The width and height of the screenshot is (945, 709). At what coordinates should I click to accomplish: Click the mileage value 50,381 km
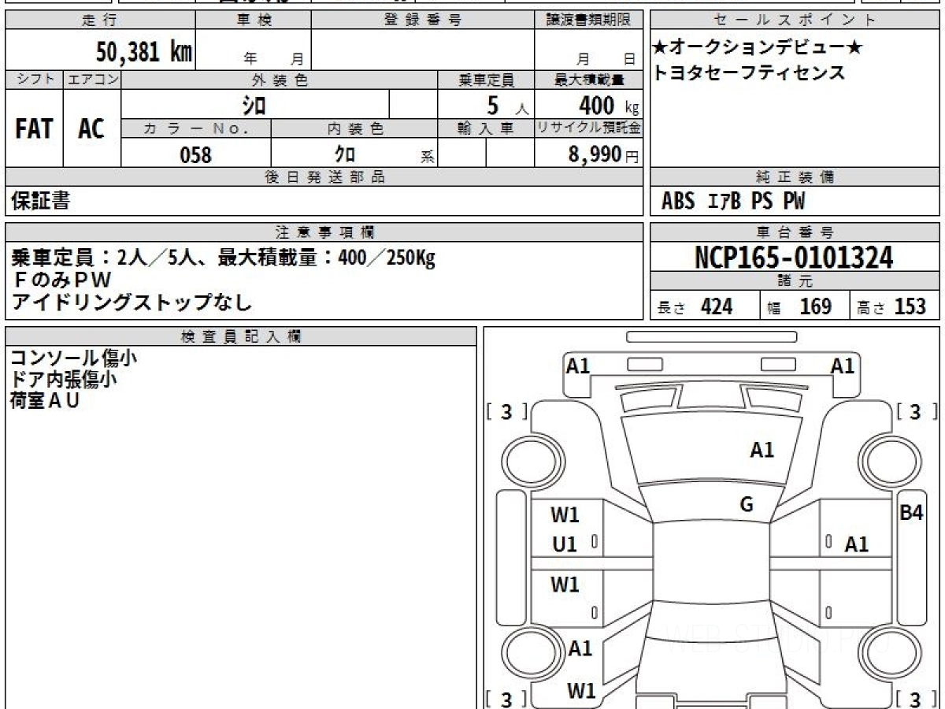[x=144, y=52]
